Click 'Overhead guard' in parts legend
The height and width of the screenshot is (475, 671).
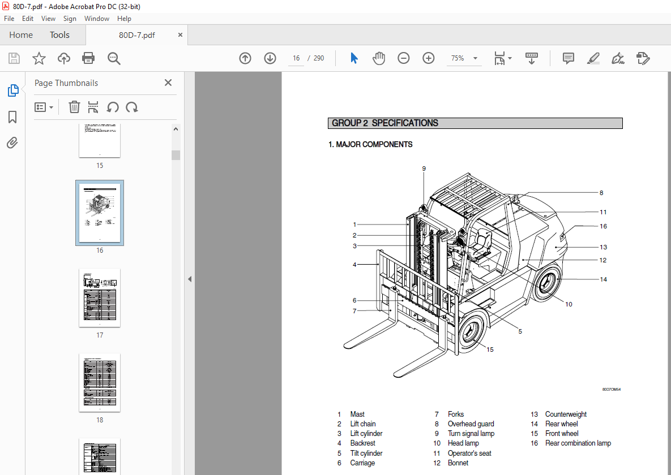[471, 424]
